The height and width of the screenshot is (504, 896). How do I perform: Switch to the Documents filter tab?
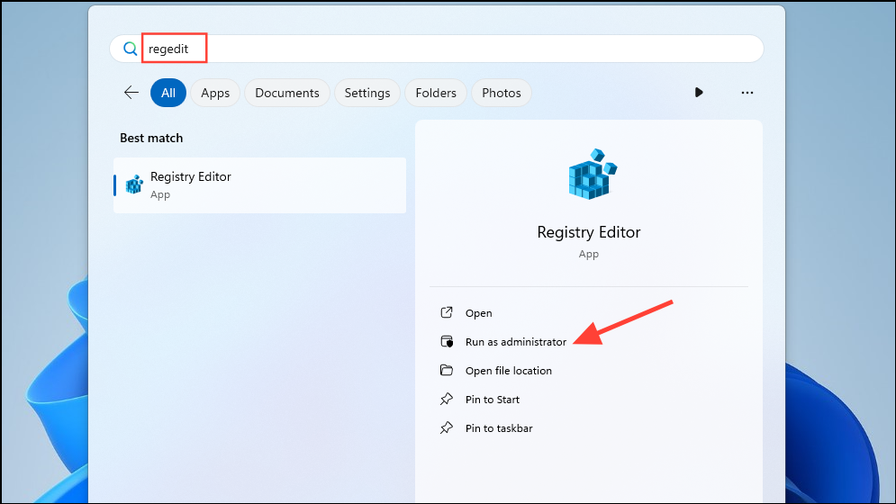pos(287,93)
